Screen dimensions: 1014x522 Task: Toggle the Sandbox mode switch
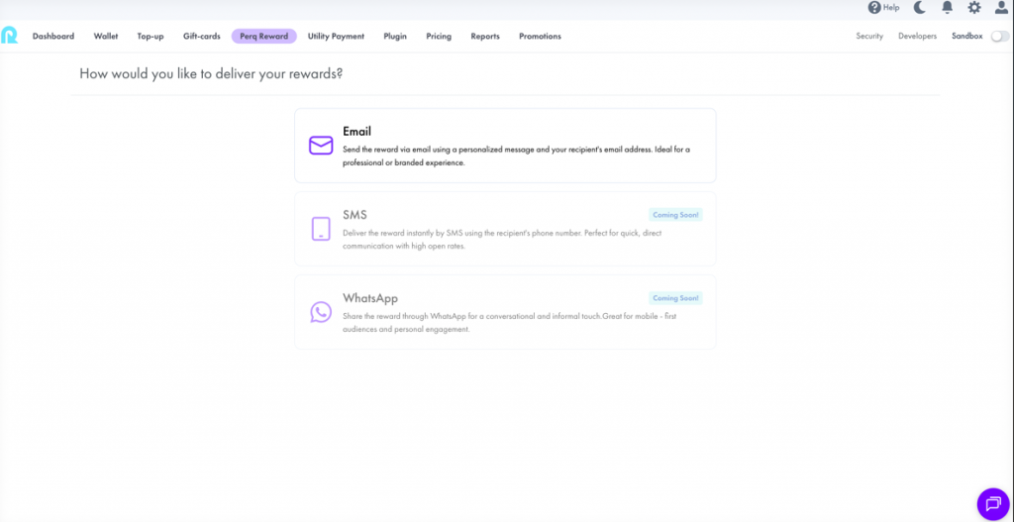[1000, 37]
